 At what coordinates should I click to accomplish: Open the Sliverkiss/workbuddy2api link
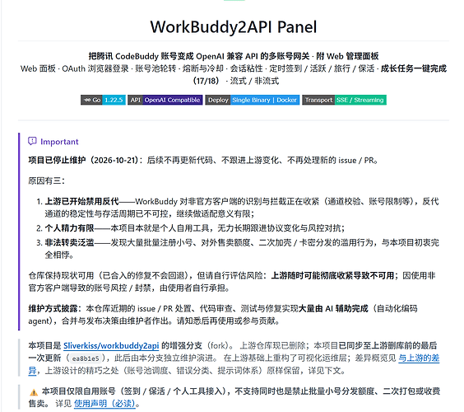coord(111,345)
